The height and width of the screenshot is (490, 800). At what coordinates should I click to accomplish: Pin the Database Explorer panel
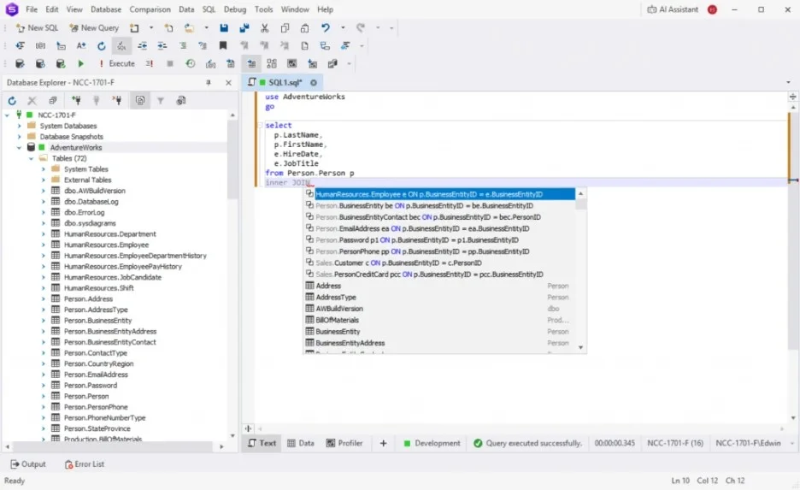[x=209, y=83]
